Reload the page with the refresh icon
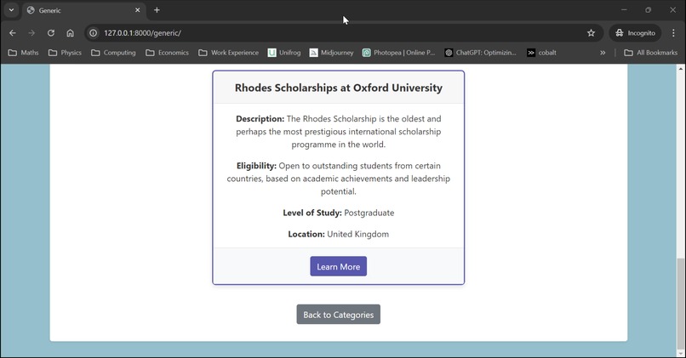Image resolution: width=686 pixels, height=358 pixels. 51,33
